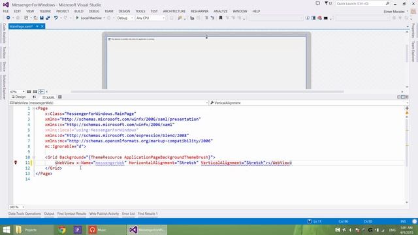This screenshot has width=418, height=235.
Task: Switch to the Design pane tab
Action: [x=18, y=97]
